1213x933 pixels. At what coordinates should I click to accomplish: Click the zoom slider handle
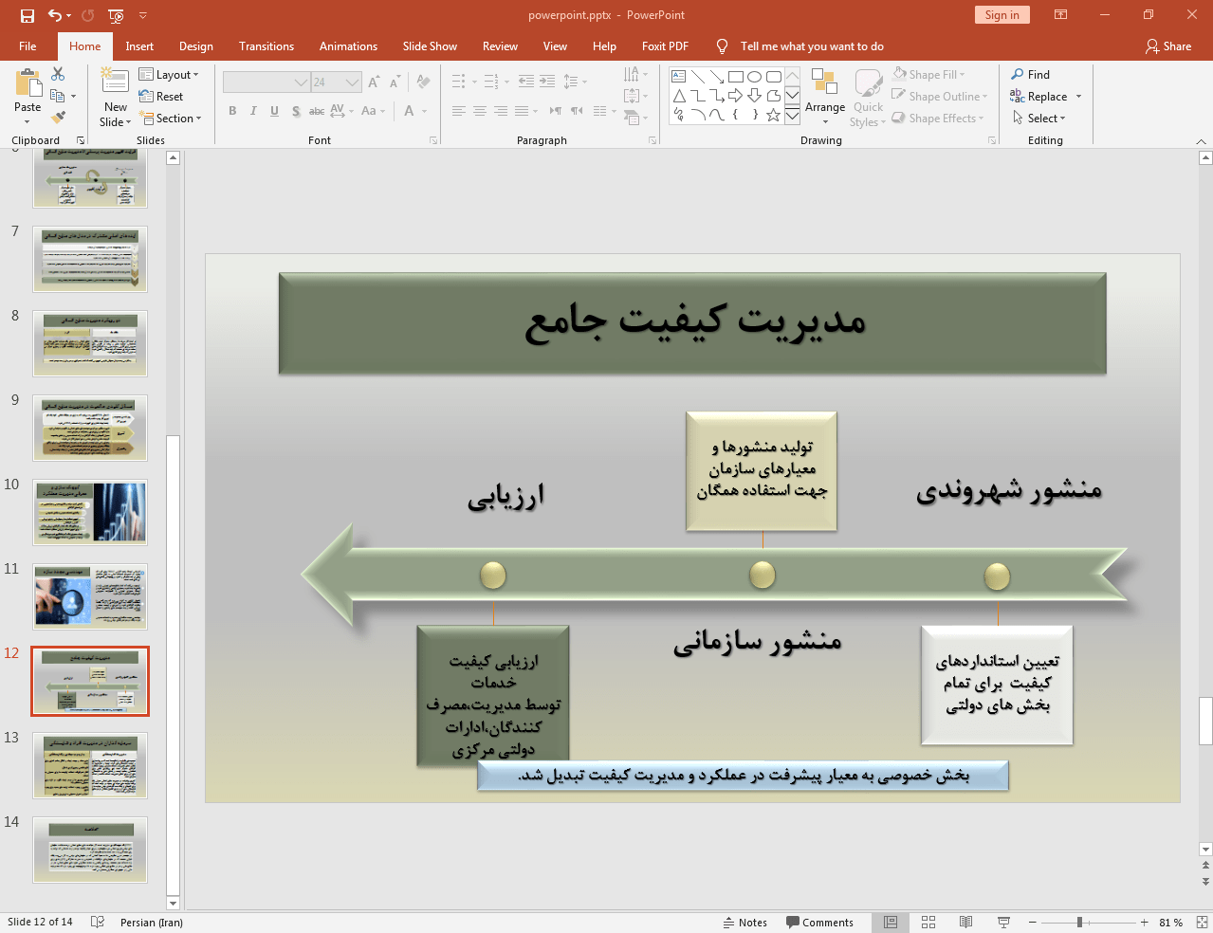point(1079,923)
